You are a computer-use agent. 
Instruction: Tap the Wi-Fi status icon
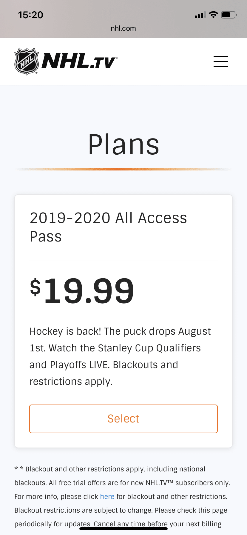click(213, 14)
